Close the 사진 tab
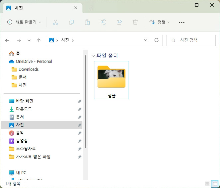The width and height of the screenshot is (220, 188). point(76,8)
